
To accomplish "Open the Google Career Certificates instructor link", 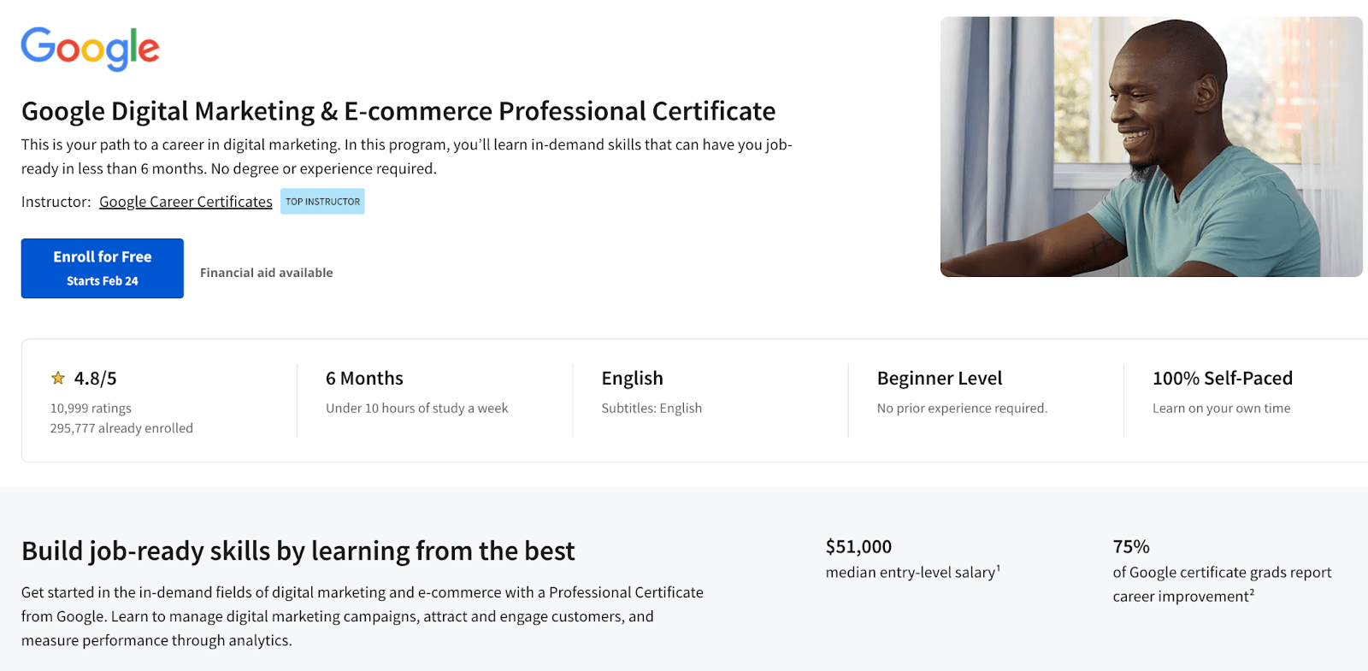I will pos(186,202).
